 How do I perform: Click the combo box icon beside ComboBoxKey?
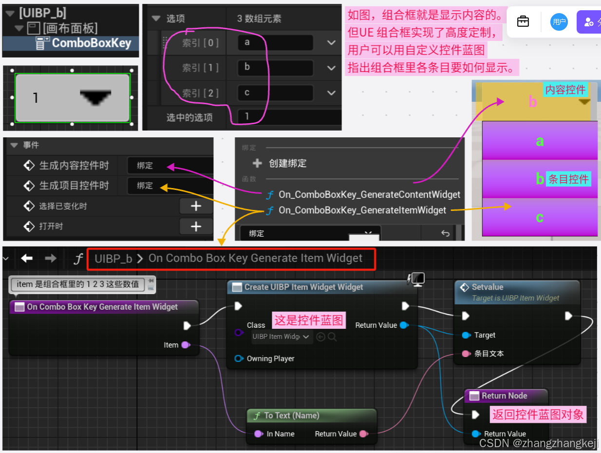pos(43,43)
